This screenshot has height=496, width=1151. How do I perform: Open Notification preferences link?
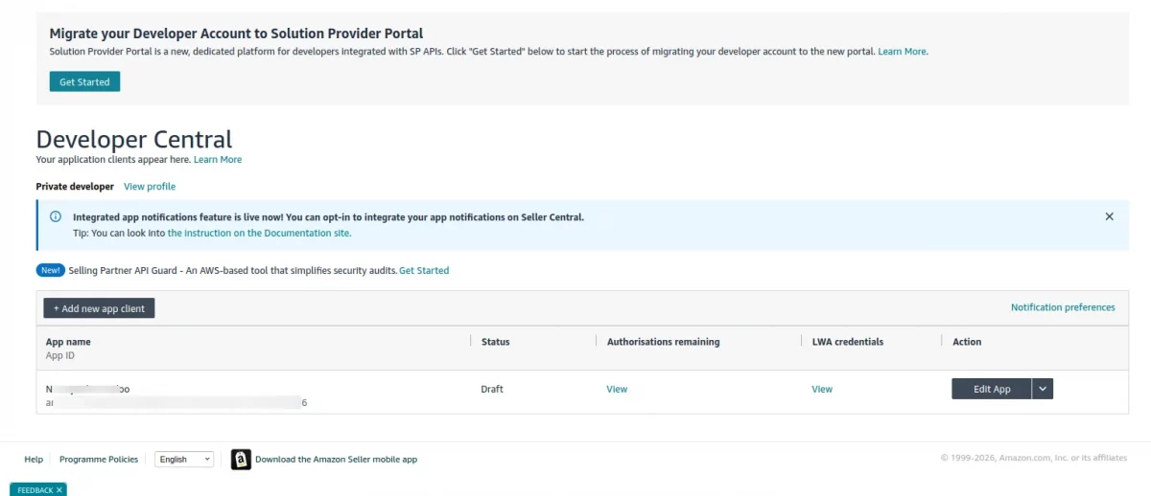coord(1063,307)
